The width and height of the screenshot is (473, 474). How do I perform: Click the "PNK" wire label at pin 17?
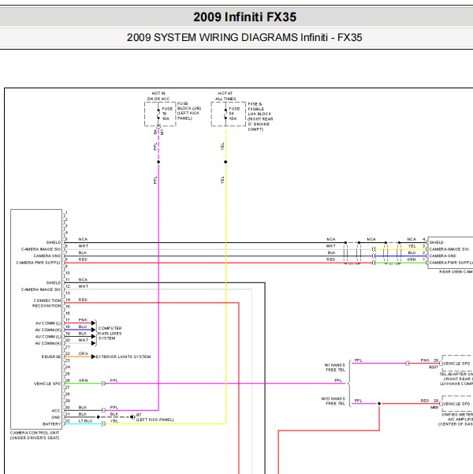(83, 320)
